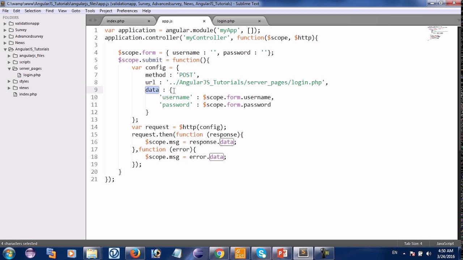The image size is (463, 260).
Task: Click 'myController' string on line 2
Action: (x=207, y=38)
